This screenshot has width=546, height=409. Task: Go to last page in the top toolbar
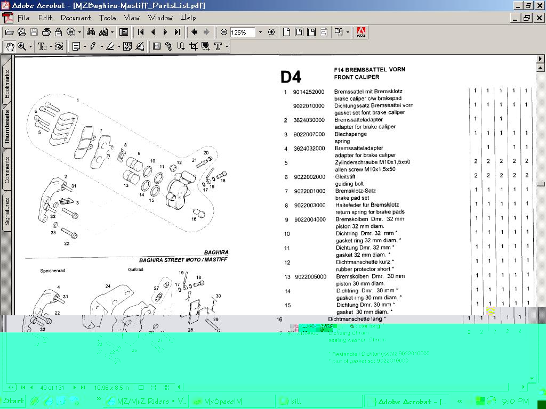[x=177, y=32]
